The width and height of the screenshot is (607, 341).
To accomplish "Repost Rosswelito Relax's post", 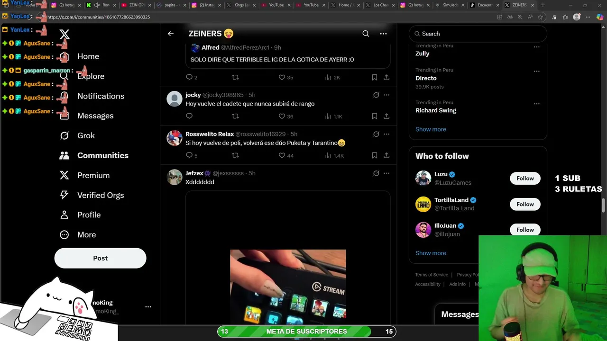I will tap(235, 155).
